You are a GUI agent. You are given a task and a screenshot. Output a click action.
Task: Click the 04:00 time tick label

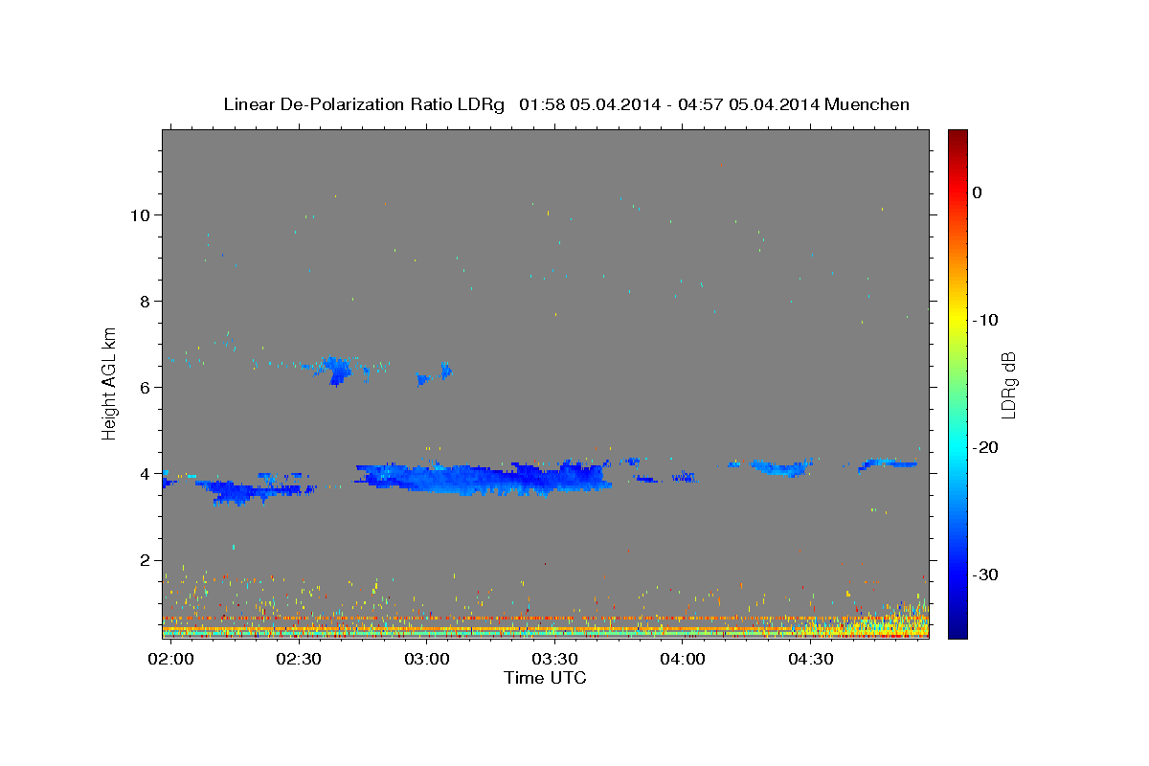click(x=683, y=660)
